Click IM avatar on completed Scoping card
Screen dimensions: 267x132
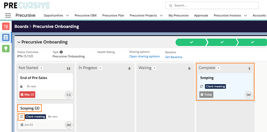(249, 95)
